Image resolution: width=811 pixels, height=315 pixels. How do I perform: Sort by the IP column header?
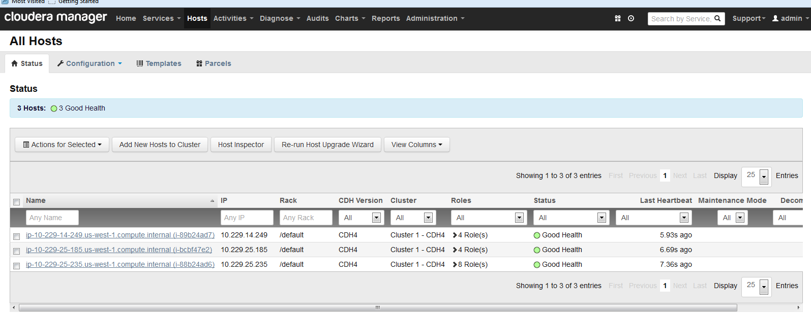(224, 200)
